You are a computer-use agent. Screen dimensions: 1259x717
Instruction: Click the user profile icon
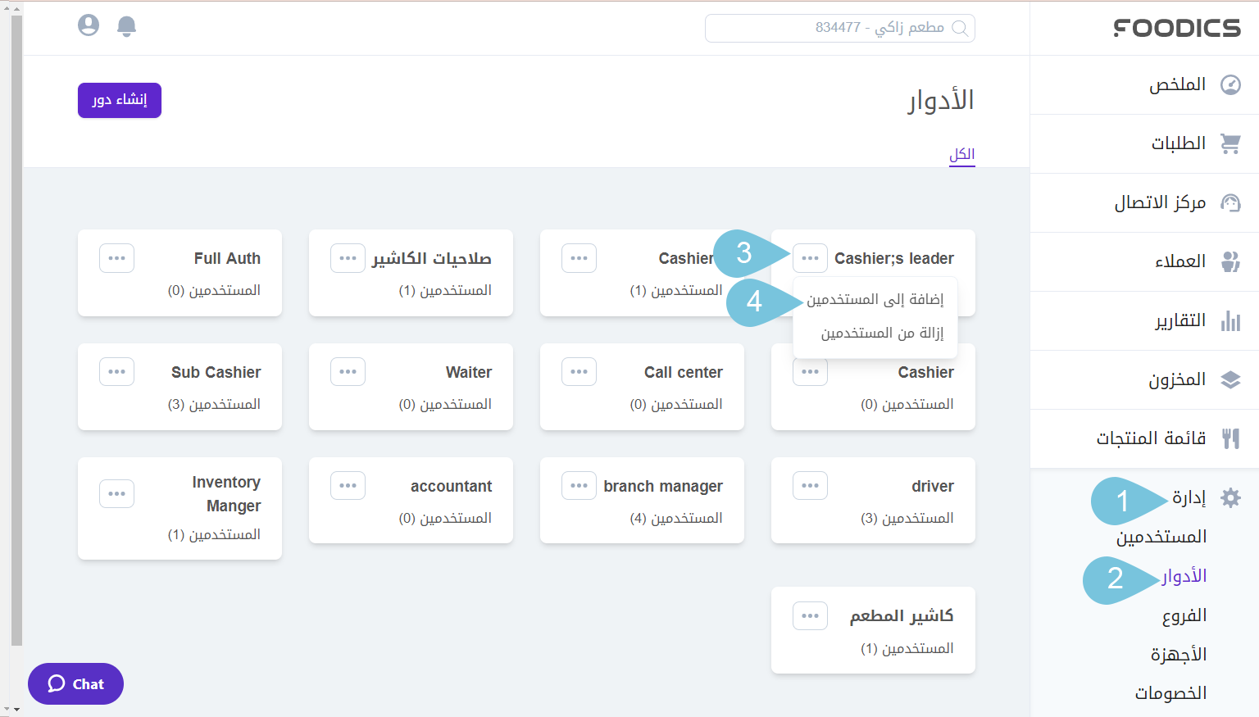pyautogui.click(x=89, y=25)
